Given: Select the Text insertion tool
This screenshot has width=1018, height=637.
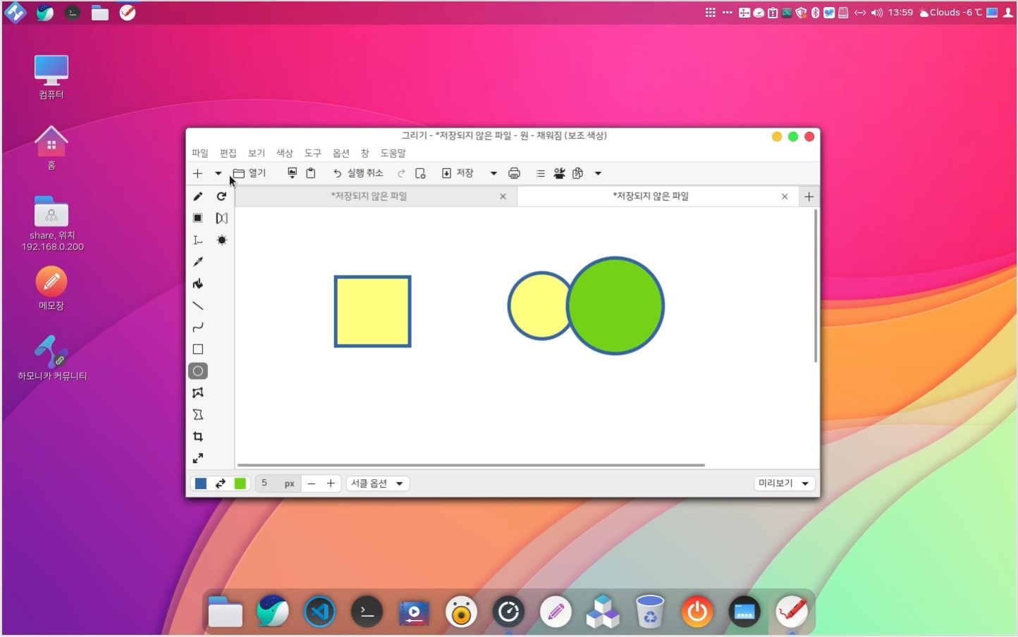Looking at the screenshot, I should click(198, 240).
